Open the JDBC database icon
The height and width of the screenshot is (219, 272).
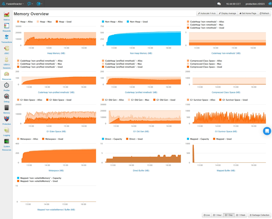pos(7,48)
